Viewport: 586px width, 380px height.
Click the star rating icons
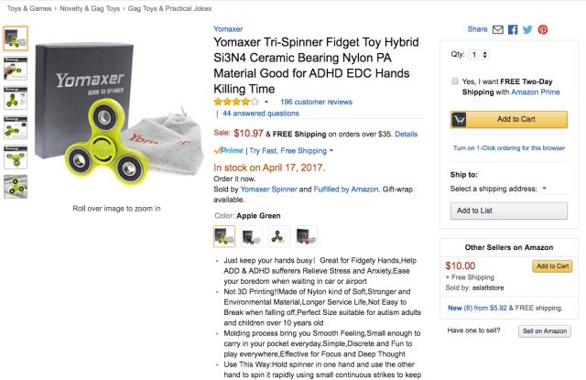pyautogui.click(x=236, y=102)
